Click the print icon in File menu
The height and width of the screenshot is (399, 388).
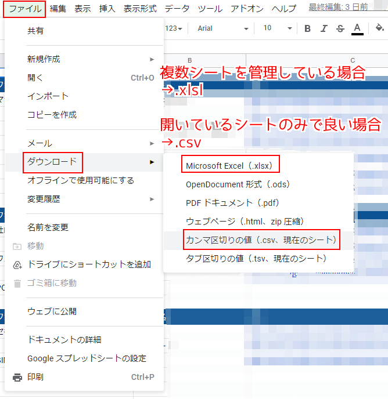[17, 377]
